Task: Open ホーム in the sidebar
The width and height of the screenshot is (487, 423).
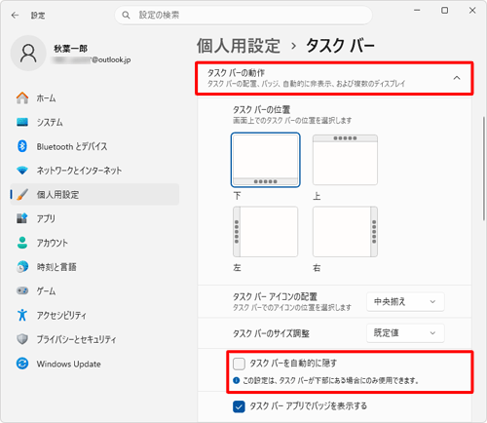Action: (94, 97)
